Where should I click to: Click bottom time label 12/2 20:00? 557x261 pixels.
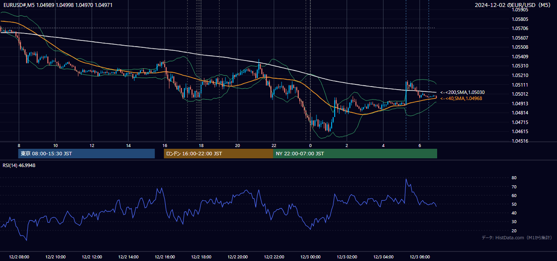(x=238, y=257)
